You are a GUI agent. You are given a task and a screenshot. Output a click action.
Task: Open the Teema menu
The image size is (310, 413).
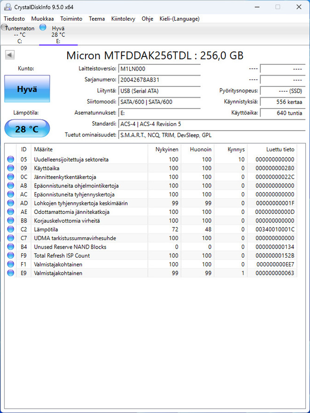(x=97, y=19)
